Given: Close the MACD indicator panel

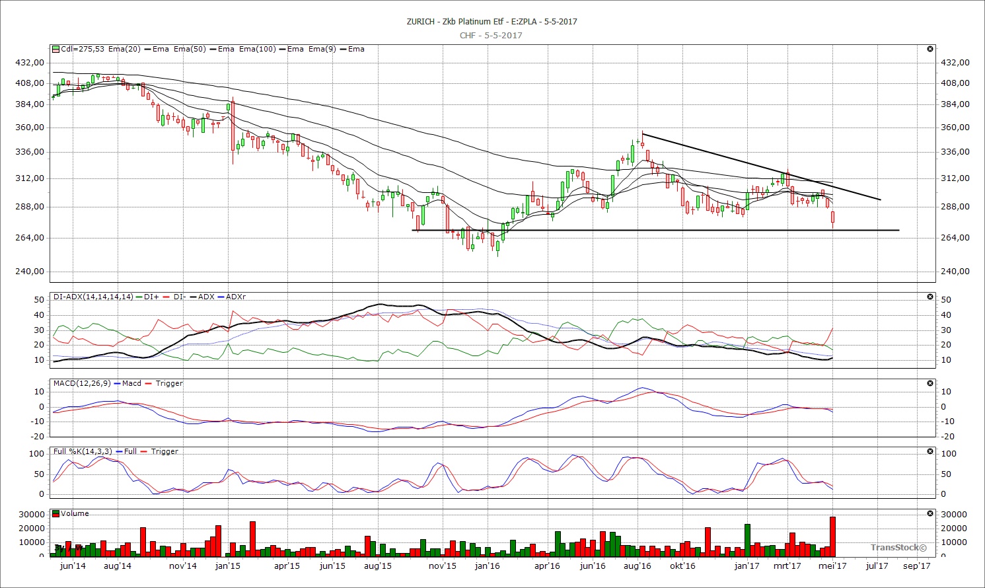Looking at the screenshot, I should (930, 383).
